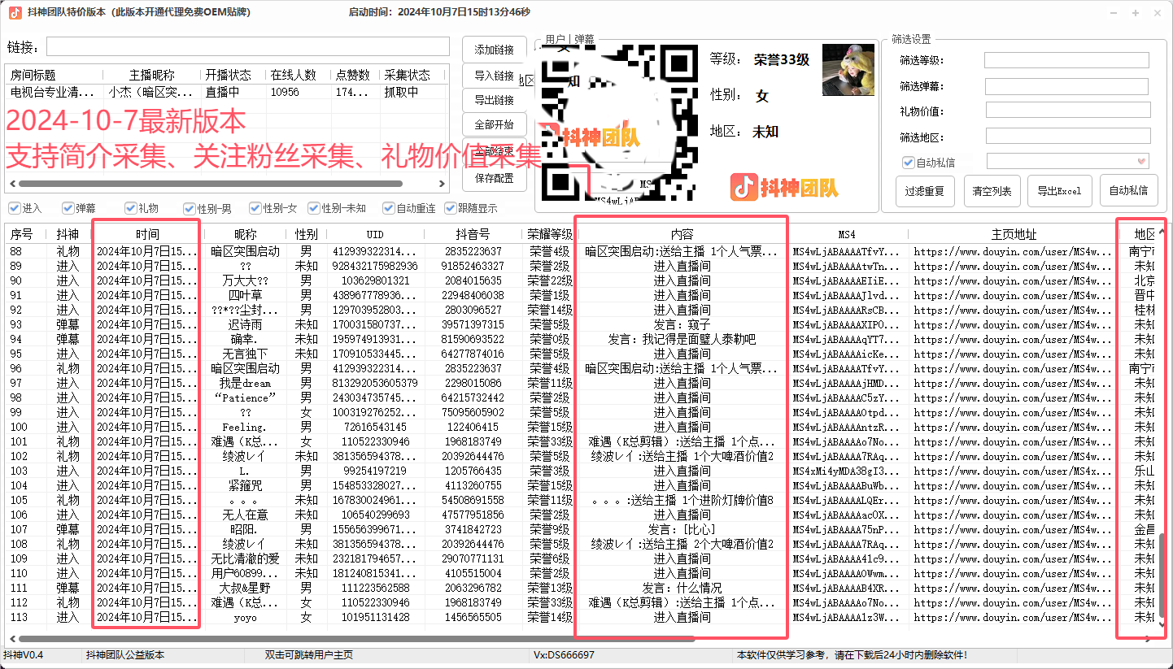The image size is (1173, 669).
Task: Select row 94 comment 我记得是面壁人泰勒吧
Action: coord(682,339)
